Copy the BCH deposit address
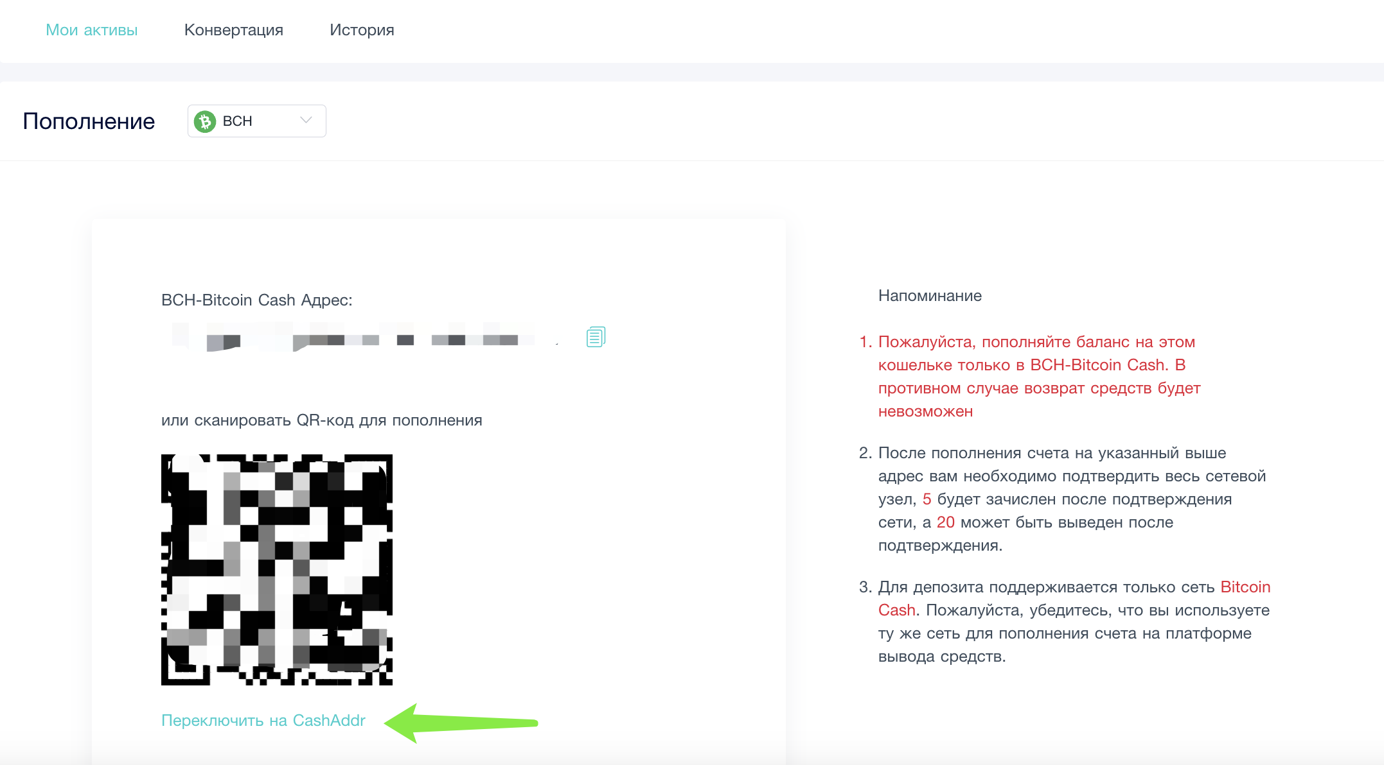Viewport: 1384px width, 765px height. (x=596, y=337)
